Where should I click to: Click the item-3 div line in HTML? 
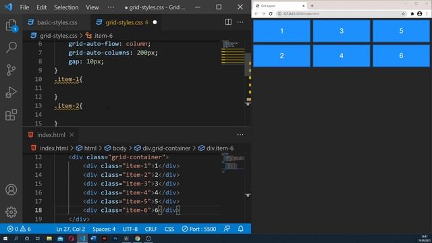131,184
